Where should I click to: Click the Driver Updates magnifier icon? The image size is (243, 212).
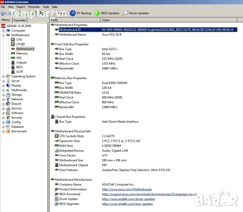[125, 13]
